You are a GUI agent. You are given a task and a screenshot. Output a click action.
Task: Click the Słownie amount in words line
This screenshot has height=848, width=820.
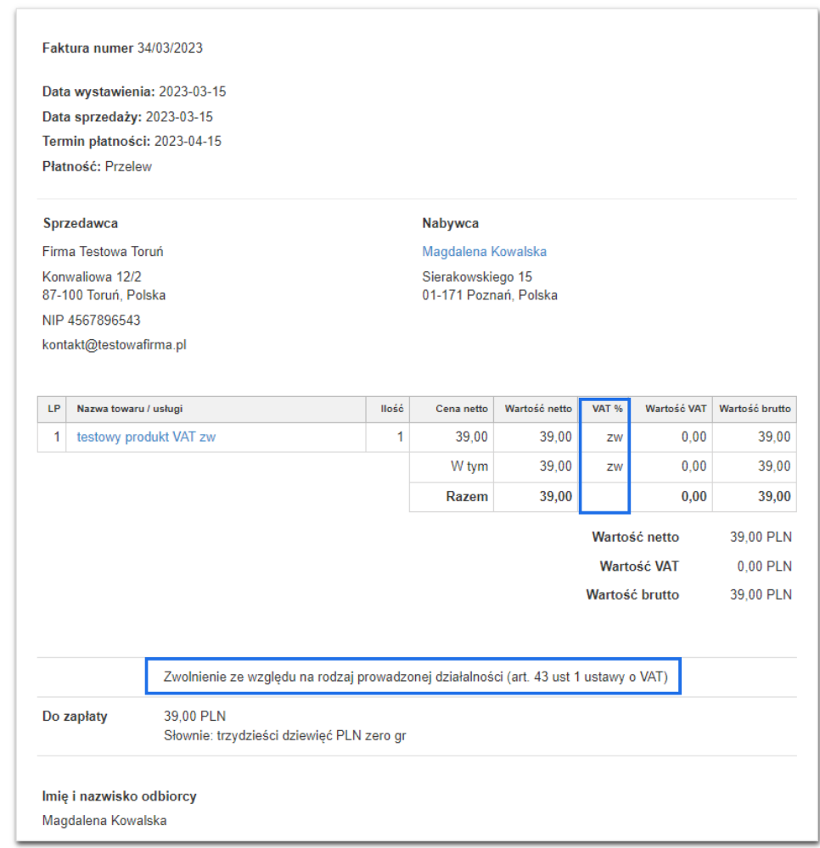[285, 735]
